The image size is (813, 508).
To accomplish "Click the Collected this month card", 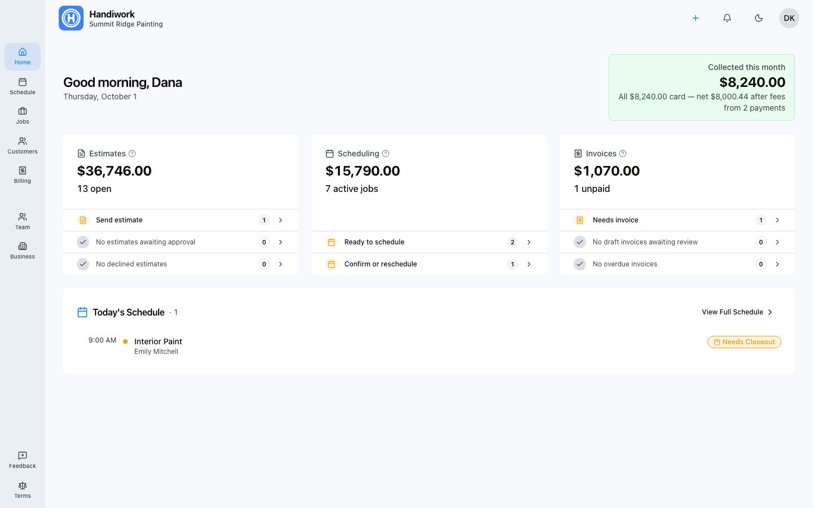I will [x=702, y=87].
